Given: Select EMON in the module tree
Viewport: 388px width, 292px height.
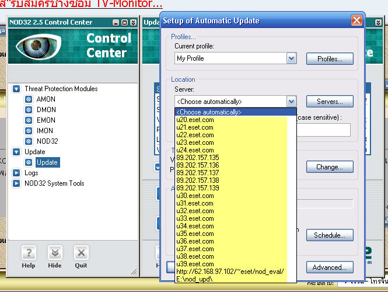Looking at the screenshot, I should coord(46,120).
